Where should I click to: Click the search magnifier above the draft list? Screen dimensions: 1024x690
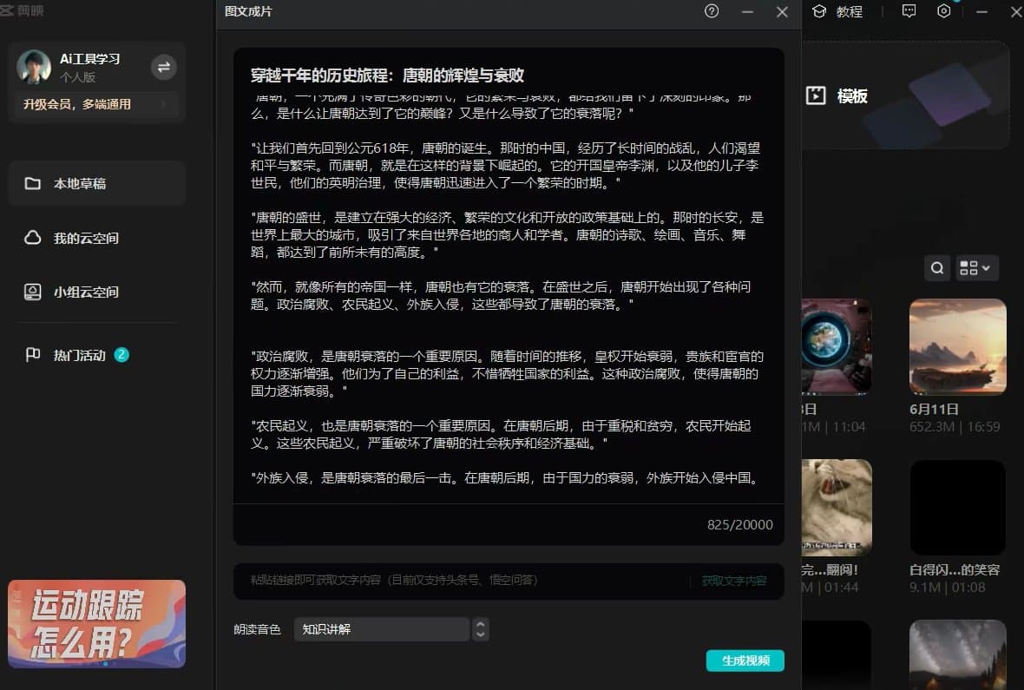[936, 268]
